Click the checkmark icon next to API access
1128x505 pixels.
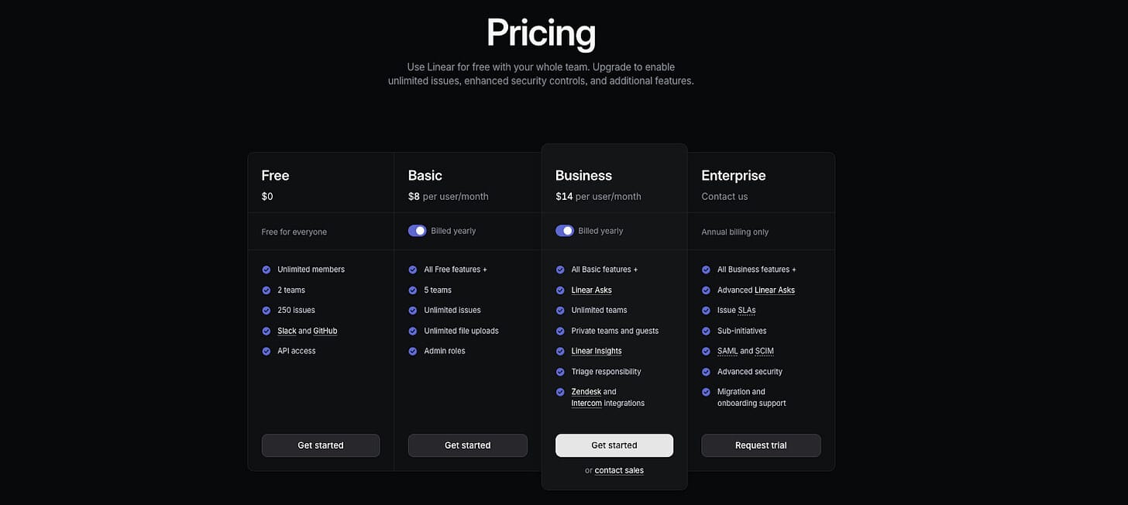point(267,351)
